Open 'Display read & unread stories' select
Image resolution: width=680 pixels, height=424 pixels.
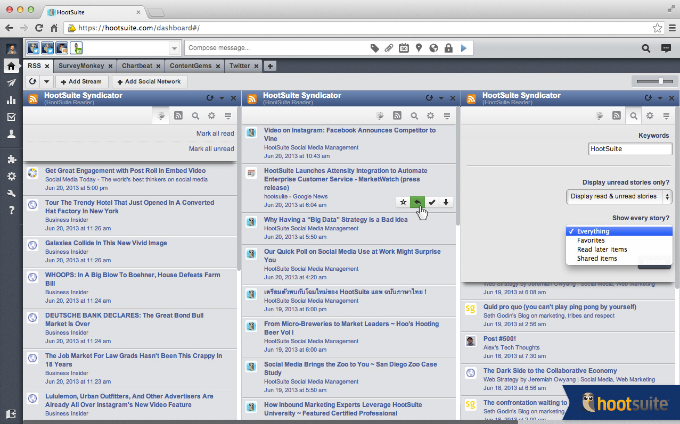(619, 196)
